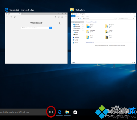Image resolution: width=137 pixels, height=120 pixels.
Task: Click the 'Search Quick access' box
Action: click(x=126, y=19)
